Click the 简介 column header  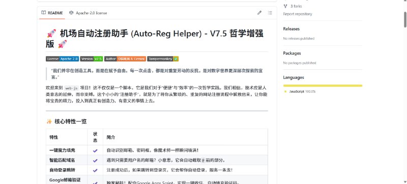tap(185, 137)
